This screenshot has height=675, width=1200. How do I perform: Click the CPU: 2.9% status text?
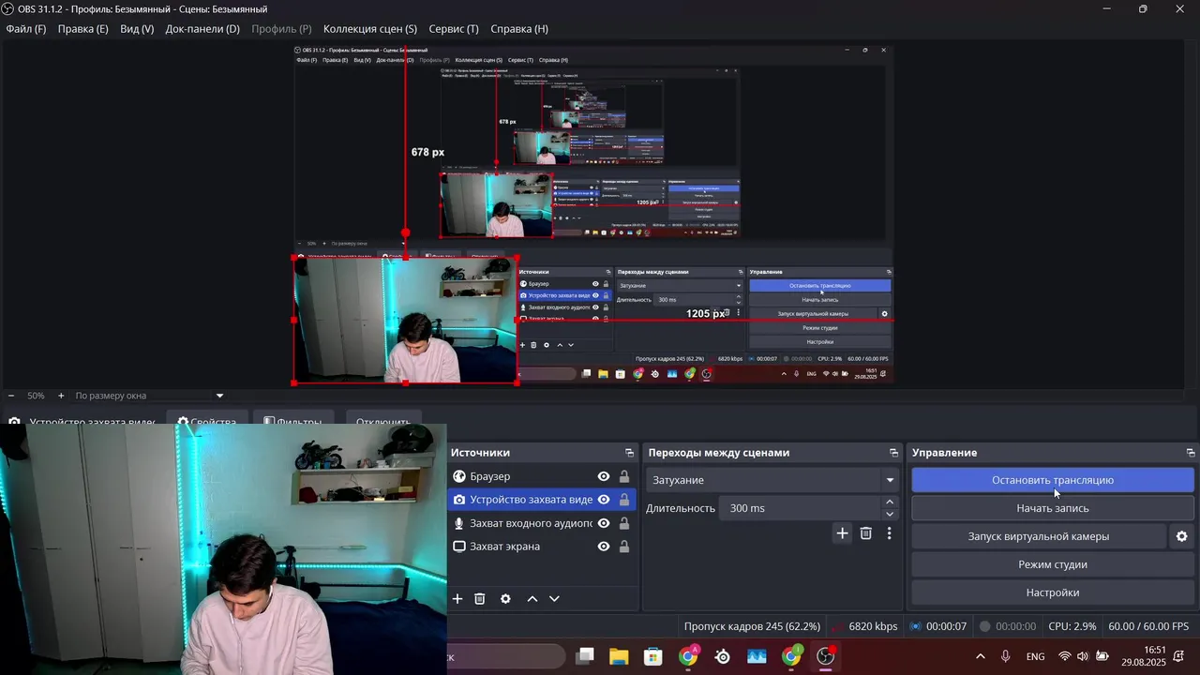[1072, 626]
